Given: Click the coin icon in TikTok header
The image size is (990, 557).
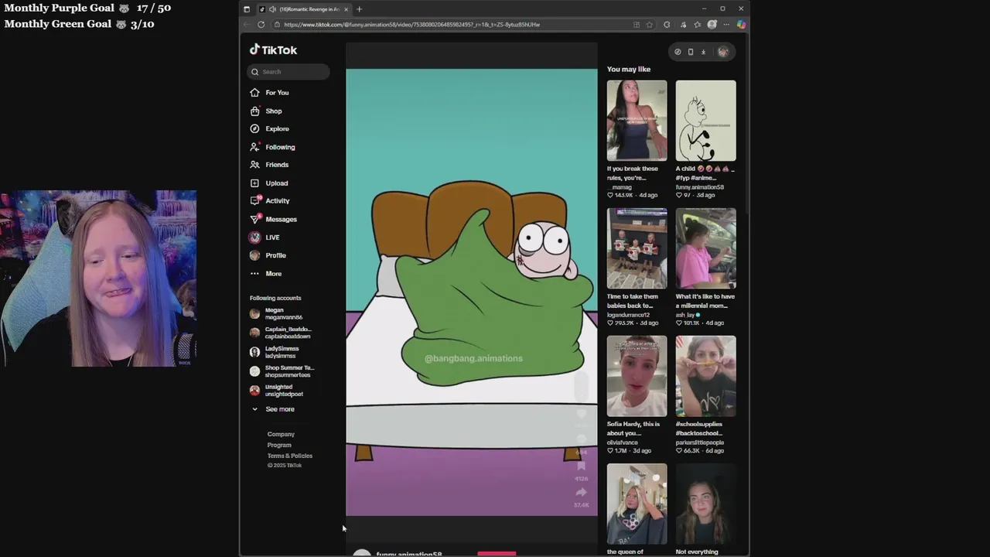Looking at the screenshot, I should pos(678,52).
